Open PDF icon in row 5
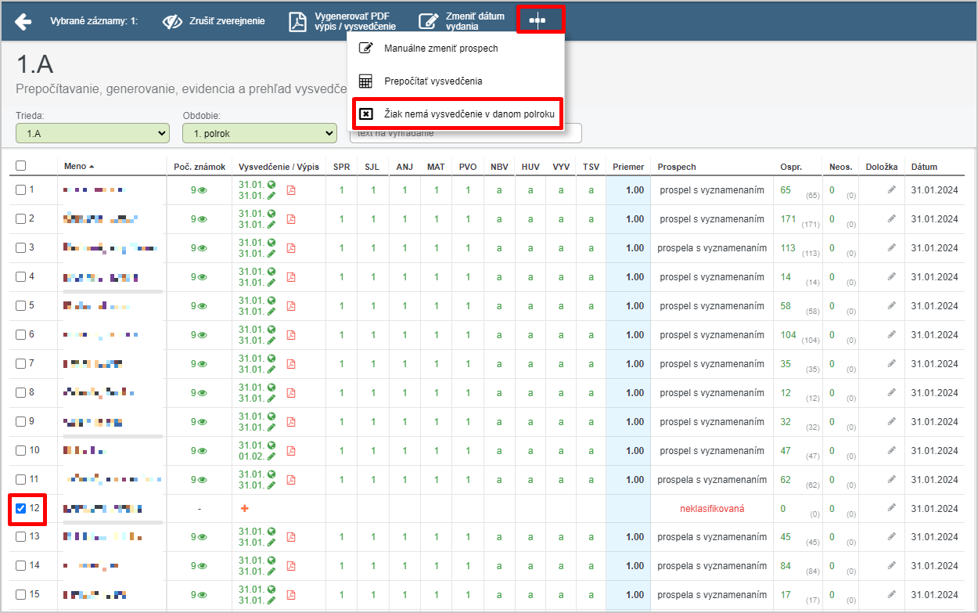978x613 pixels. (x=291, y=306)
